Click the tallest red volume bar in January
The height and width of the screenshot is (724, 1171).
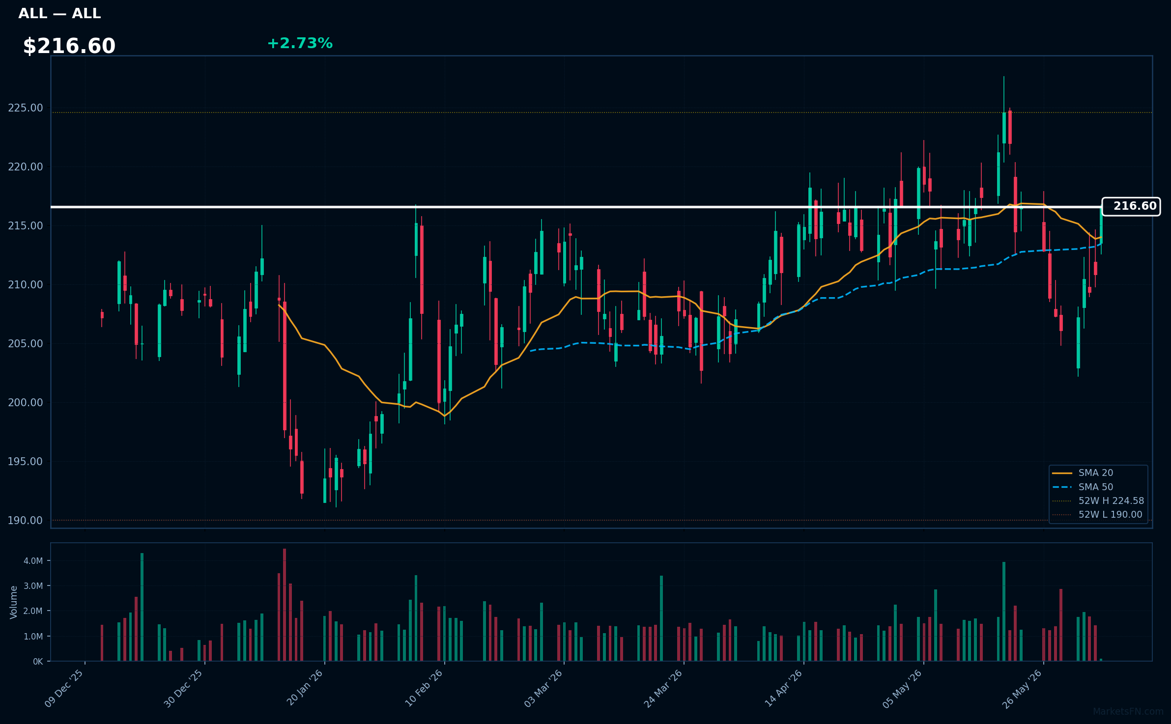[x=285, y=605]
